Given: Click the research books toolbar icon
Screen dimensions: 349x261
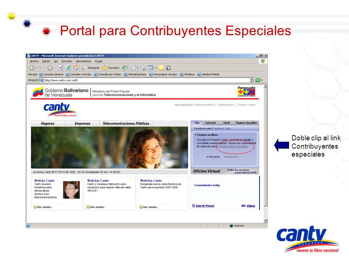Looking at the screenshot, I should (x=168, y=68).
